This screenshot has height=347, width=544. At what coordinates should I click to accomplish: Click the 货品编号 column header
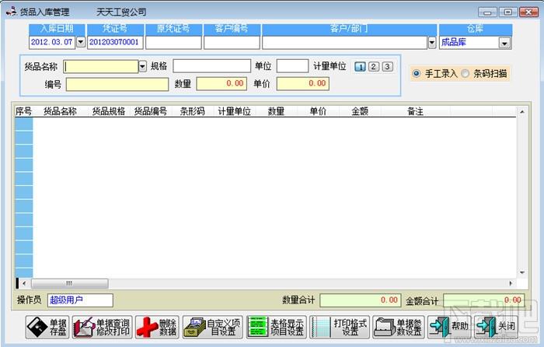tap(151, 111)
